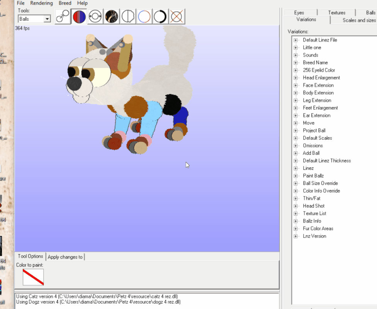
Task: Expand the Fur Color Areas node
Action: click(296, 229)
